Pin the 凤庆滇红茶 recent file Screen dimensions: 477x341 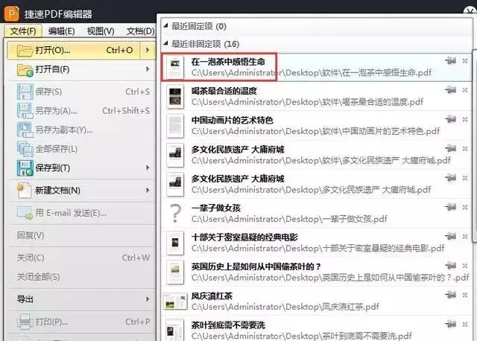coord(451,295)
